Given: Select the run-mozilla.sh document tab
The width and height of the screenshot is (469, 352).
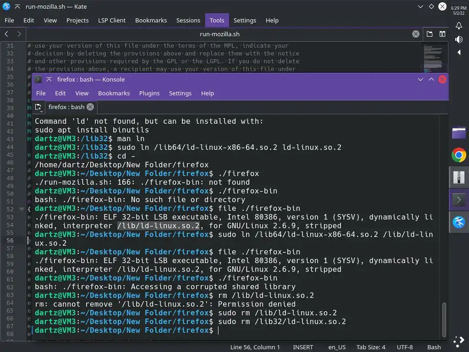Looking at the screenshot, I should point(219,34).
